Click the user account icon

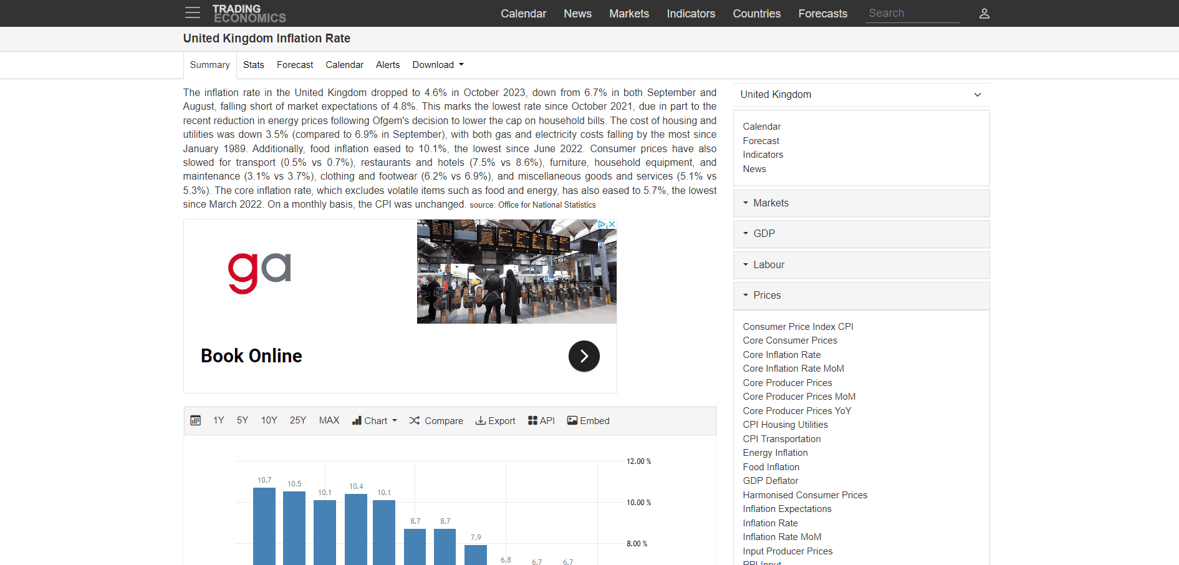pos(984,13)
